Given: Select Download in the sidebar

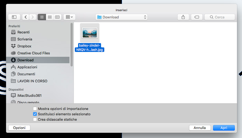Looking at the screenshot, I should coord(38,60).
